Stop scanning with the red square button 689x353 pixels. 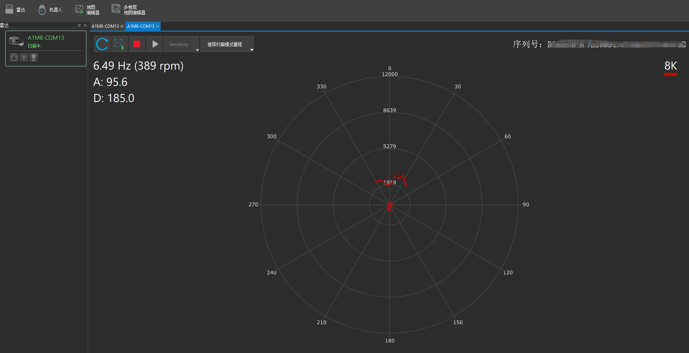137,44
